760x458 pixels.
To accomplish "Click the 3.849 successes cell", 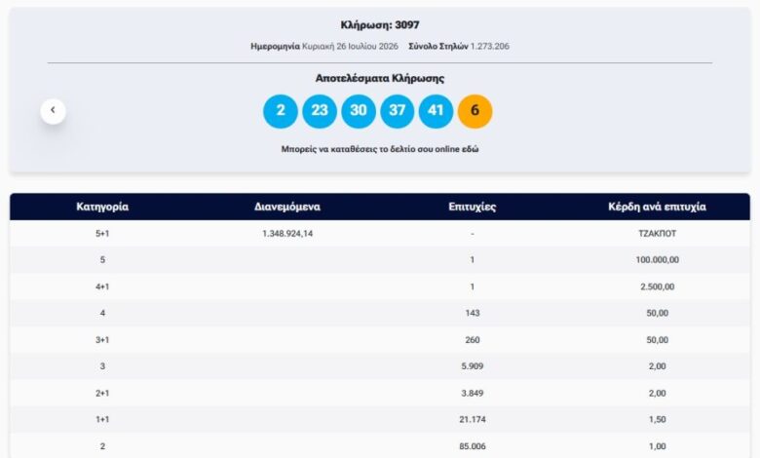I will tap(473, 393).
